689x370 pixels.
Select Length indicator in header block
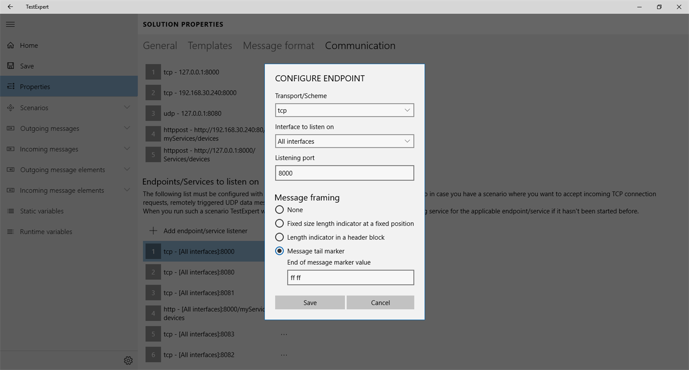click(x=280, y=237)
